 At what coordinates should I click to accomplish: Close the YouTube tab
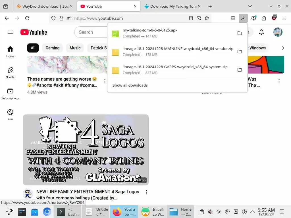(x=135, y=6)
